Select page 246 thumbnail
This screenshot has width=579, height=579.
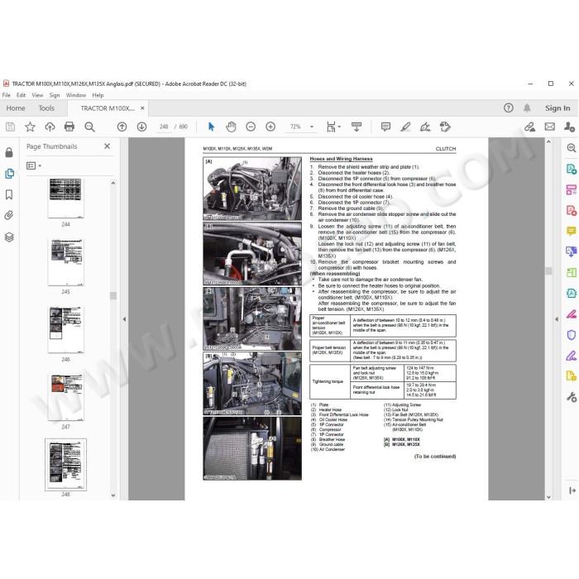click(65, 329)
